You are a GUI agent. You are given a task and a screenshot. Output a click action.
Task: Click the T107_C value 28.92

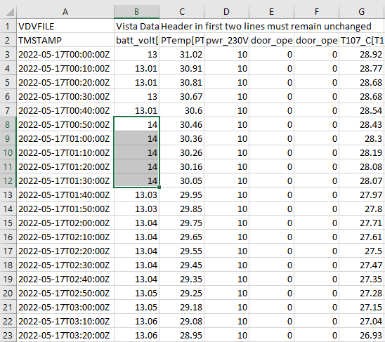coord(362,54)
